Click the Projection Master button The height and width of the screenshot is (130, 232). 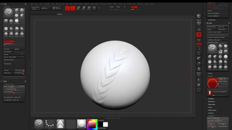pyautogui.click(x=36, y=8)
